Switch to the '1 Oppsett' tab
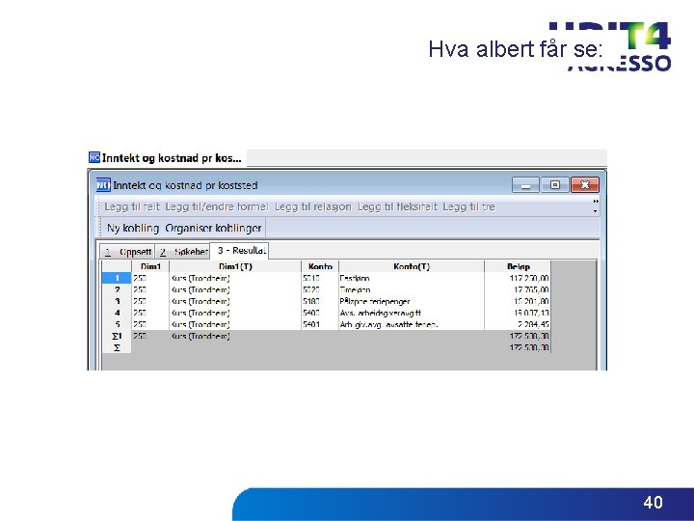The image size is (694, 521). pos(127,252)
